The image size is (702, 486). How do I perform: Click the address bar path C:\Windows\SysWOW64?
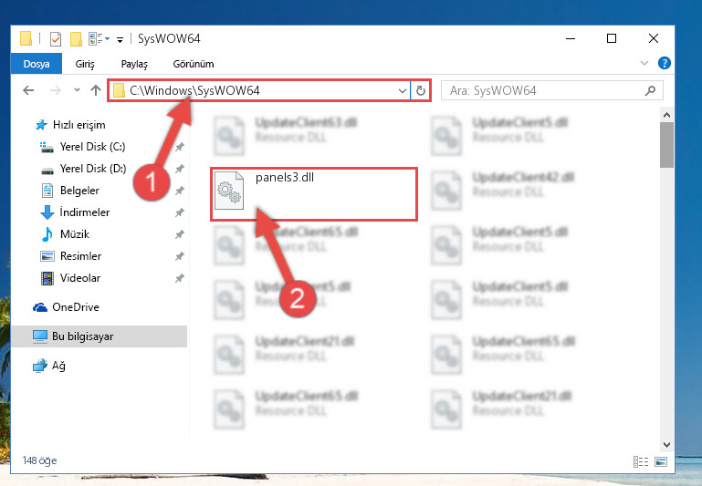[194, 91]
